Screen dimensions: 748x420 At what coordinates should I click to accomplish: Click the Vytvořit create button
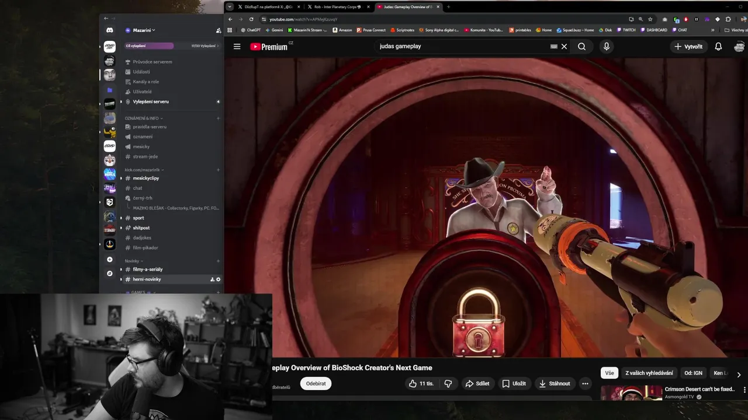[x=688, y=47]
